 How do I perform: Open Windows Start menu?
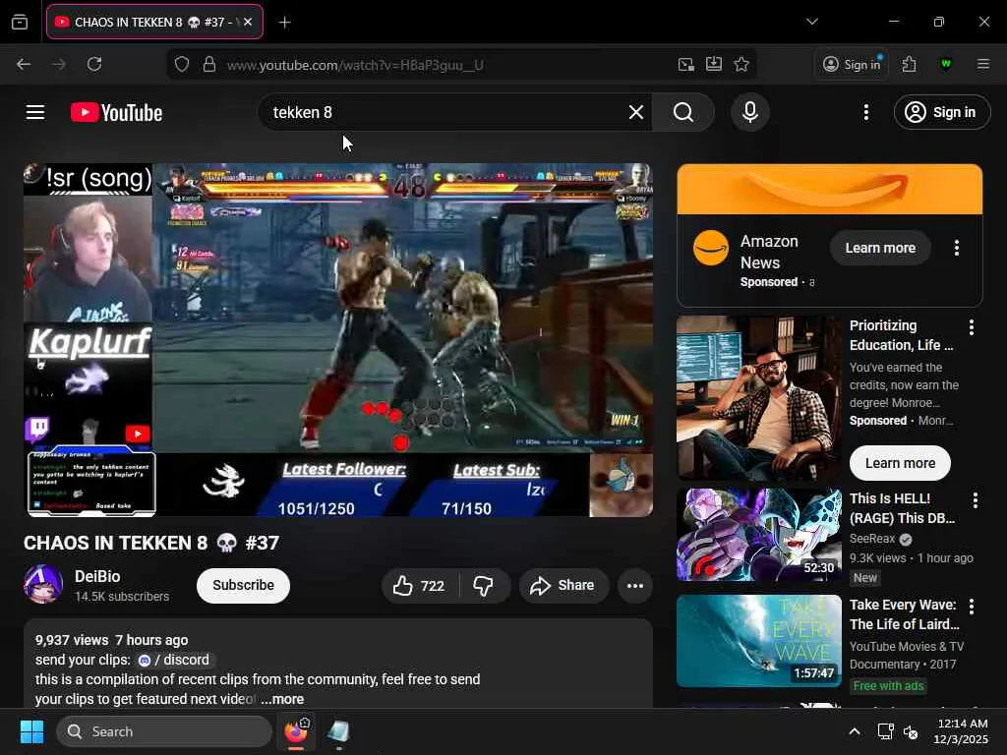point(31,731)
